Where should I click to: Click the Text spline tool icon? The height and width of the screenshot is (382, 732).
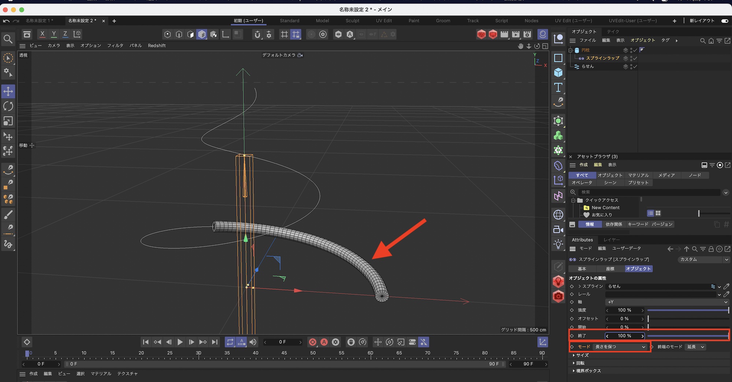(558, 88)
